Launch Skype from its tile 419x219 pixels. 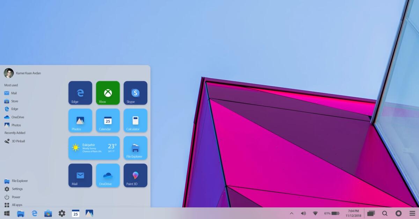pos(135,93)
